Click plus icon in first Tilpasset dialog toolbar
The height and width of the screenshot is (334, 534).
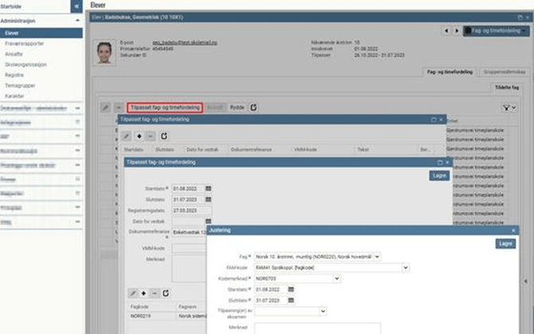click(139, 136)
